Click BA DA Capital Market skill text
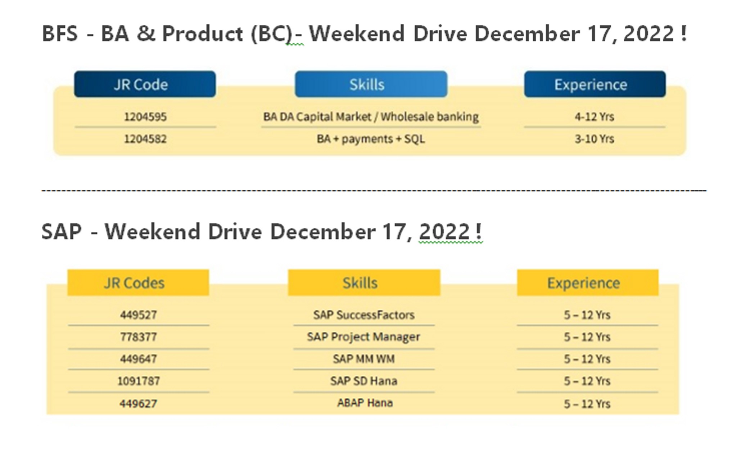This screenshot has height=449, width=737. (x=371, y=117)
